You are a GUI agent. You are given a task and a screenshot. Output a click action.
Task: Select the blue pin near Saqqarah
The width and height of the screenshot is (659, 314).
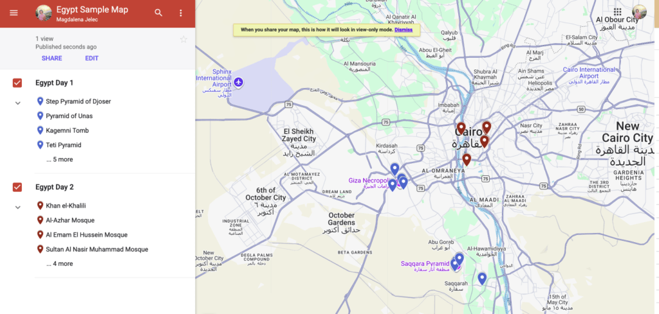pos(482,278)
